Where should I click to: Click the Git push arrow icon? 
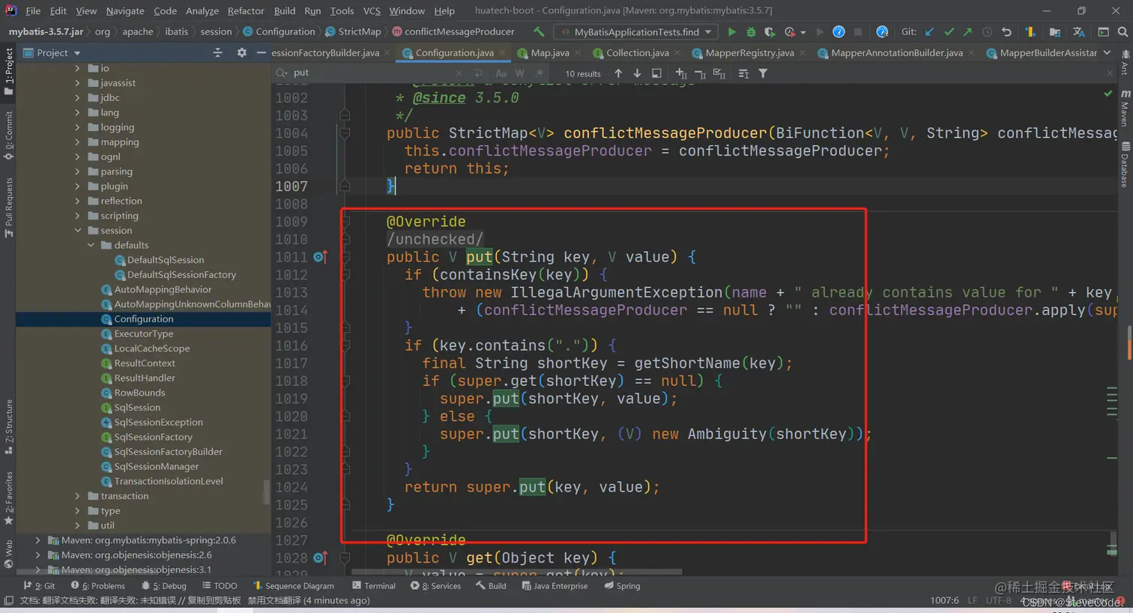tap(967, 31)
